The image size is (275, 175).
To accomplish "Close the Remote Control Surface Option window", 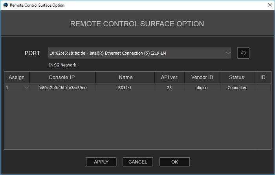I will (x=266, y=5).
